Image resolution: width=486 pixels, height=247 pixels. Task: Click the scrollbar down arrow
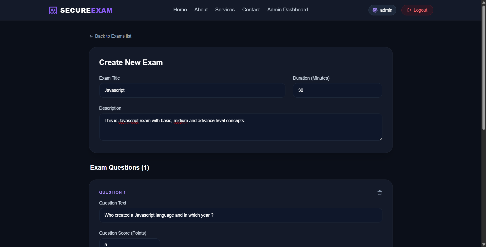coord(484,244)
